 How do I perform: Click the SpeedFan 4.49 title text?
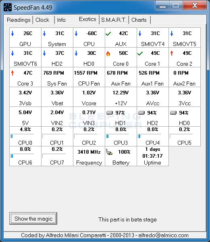pyautogui.click(x=33, y=7)
